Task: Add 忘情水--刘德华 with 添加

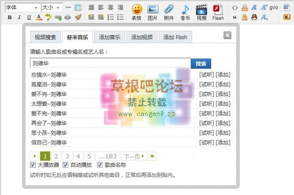Action: [x=223, y=75]
